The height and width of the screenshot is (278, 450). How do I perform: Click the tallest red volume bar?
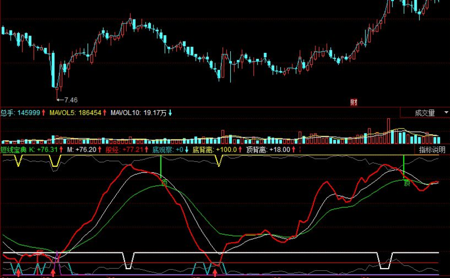[x=389, y=131]
